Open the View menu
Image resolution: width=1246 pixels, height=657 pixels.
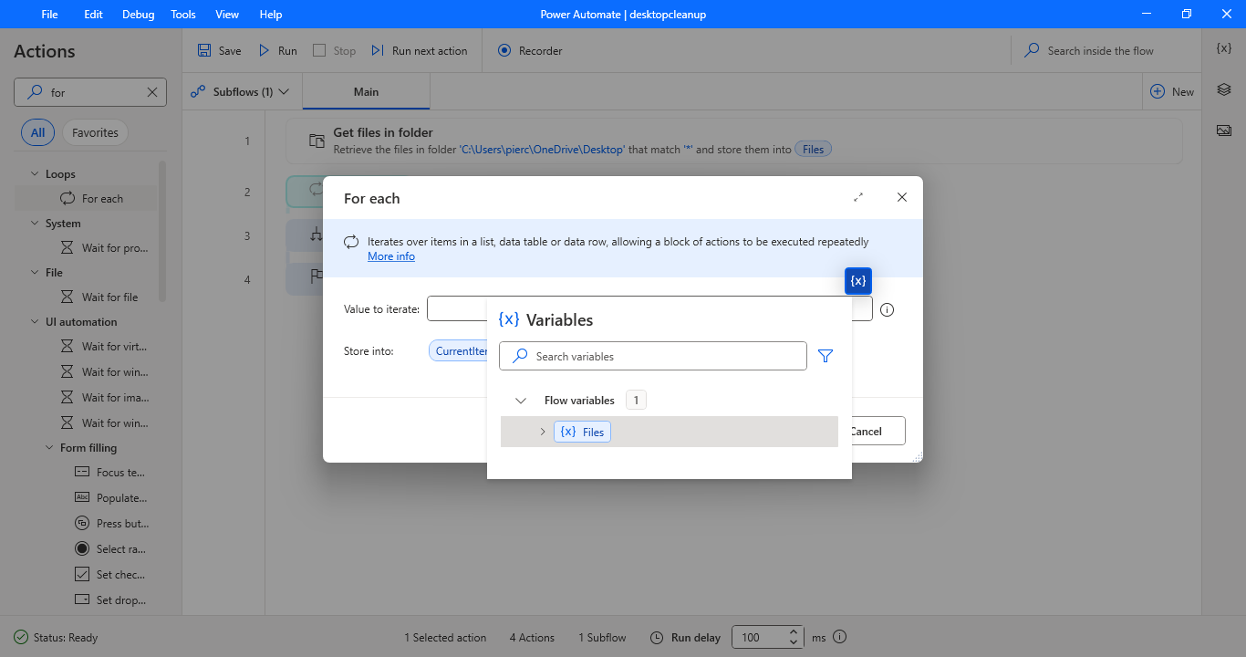click(227, 15)
